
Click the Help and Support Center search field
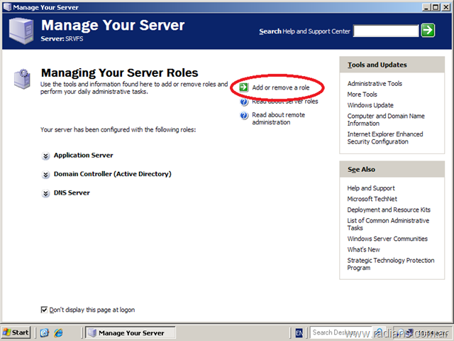pyautogui.click(x=386, y=31)
